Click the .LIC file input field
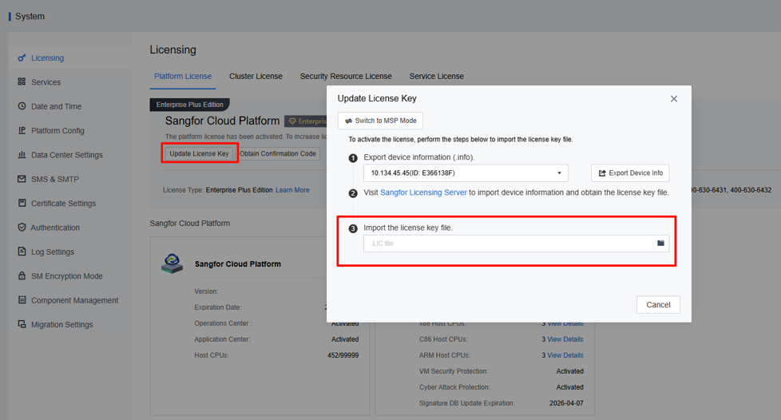 [516, 244]
